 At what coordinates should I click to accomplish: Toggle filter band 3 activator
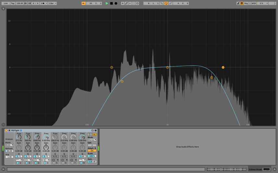pyautogui.click(x=36, y=163)
